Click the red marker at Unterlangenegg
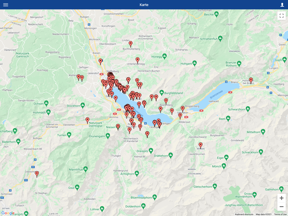This screenshot has width=288, height=216. pyautogui.click(x=138, y=60)
